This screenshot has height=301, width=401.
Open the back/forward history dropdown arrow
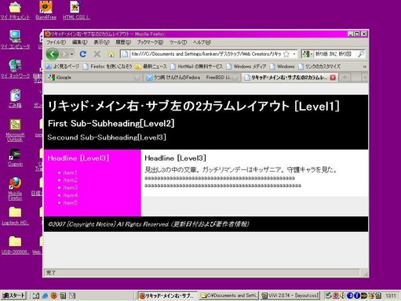point(71,54)
